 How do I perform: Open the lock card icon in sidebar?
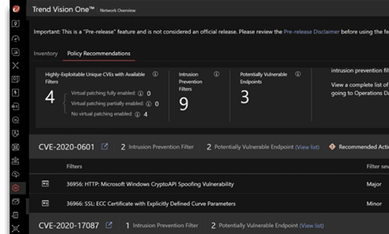pos(15,106)
